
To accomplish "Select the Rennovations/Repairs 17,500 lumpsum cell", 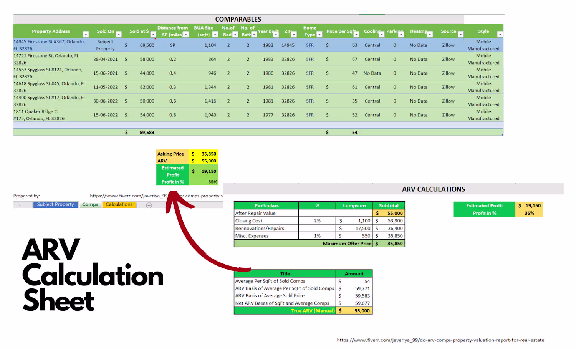I will click(354, 229).
